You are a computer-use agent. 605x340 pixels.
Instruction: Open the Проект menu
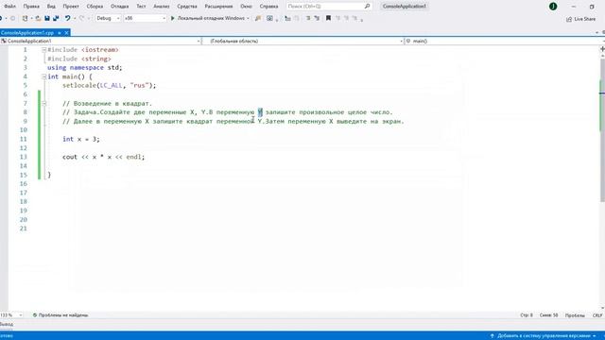pyautogui.click(x=71, y=7)
